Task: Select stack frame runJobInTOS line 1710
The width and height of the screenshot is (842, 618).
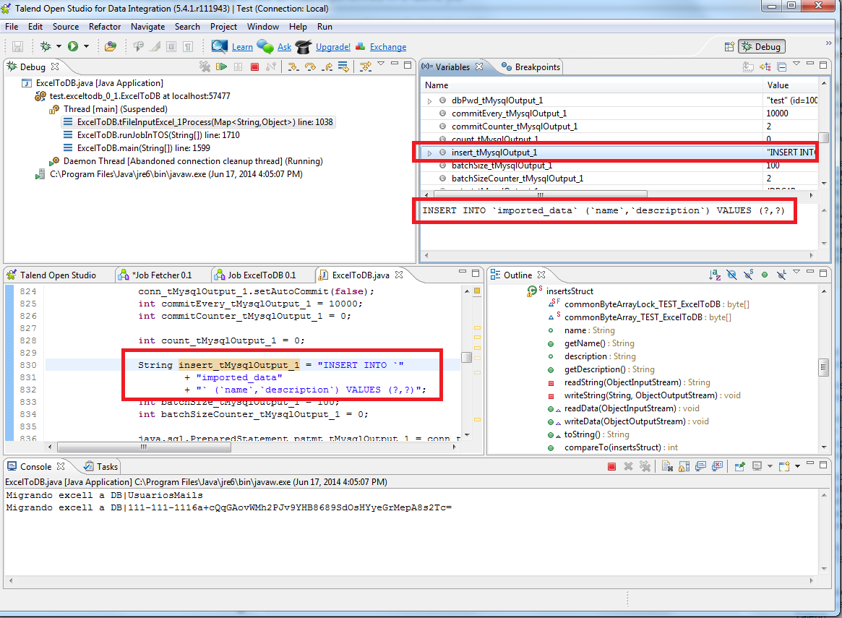Action: (x=158, y=134)
